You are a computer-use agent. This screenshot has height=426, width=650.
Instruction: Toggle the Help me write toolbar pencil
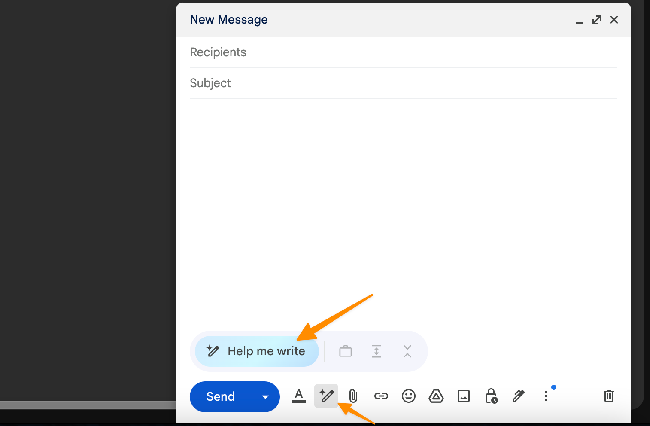[x=326, y=396]
